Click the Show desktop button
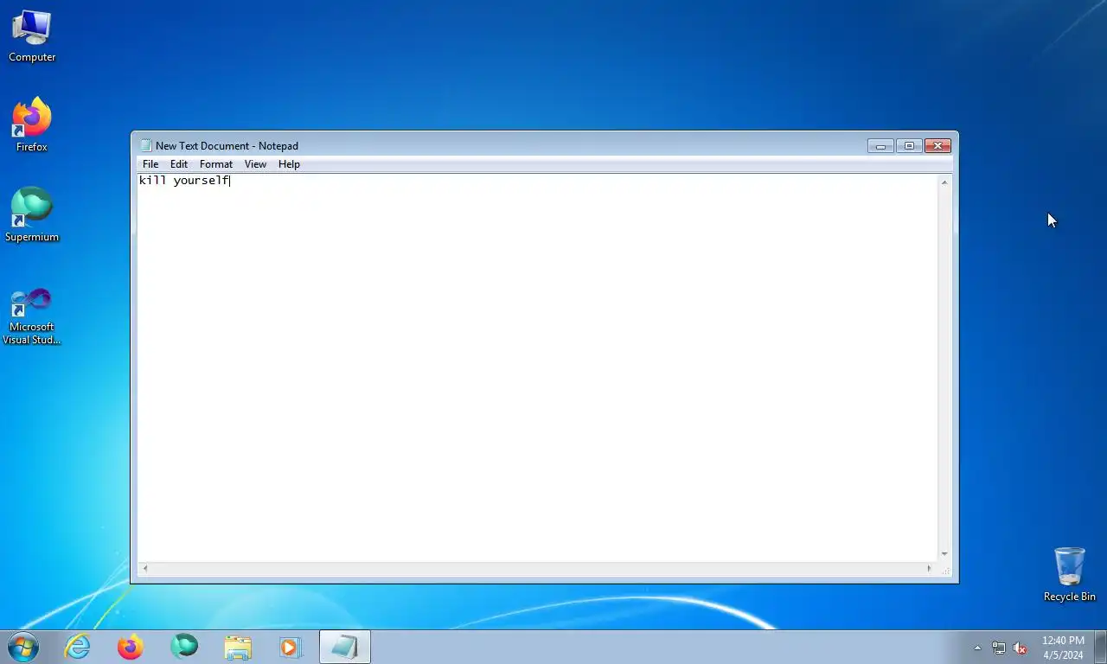 (x=1101, y=647)
